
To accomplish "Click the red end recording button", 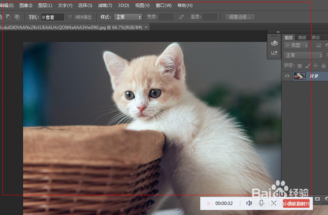I will coord(296,203).
